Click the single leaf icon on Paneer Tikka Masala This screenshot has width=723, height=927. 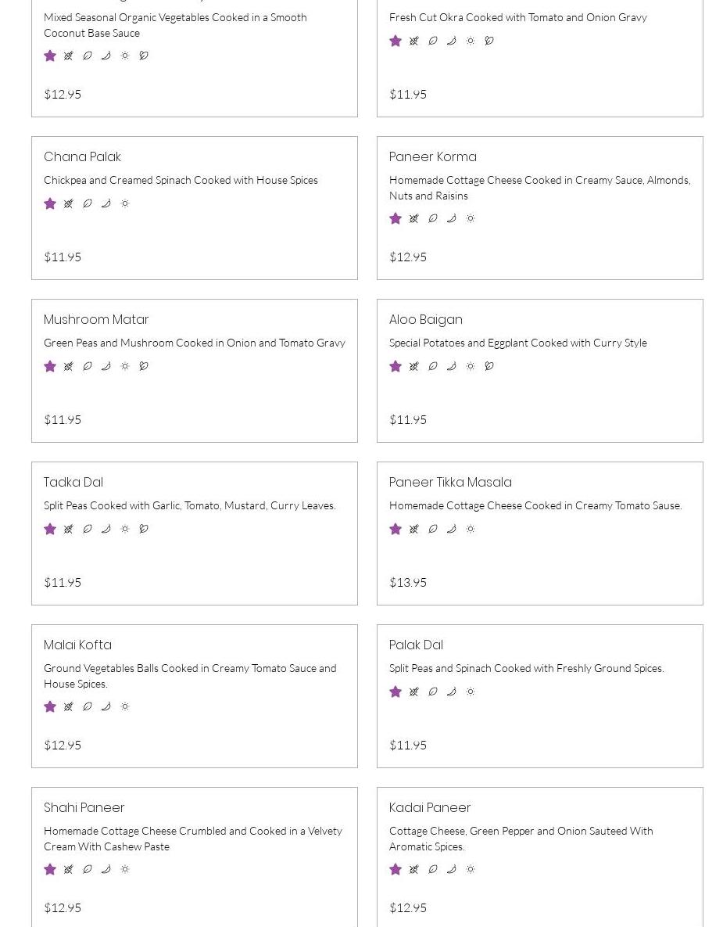coord(433,529)
